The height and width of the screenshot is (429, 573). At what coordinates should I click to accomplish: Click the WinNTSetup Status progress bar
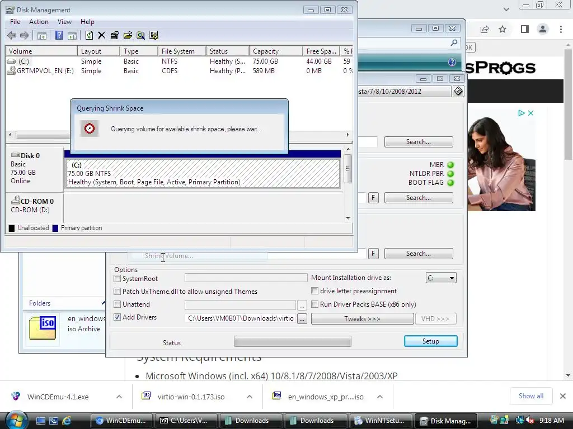292,341
